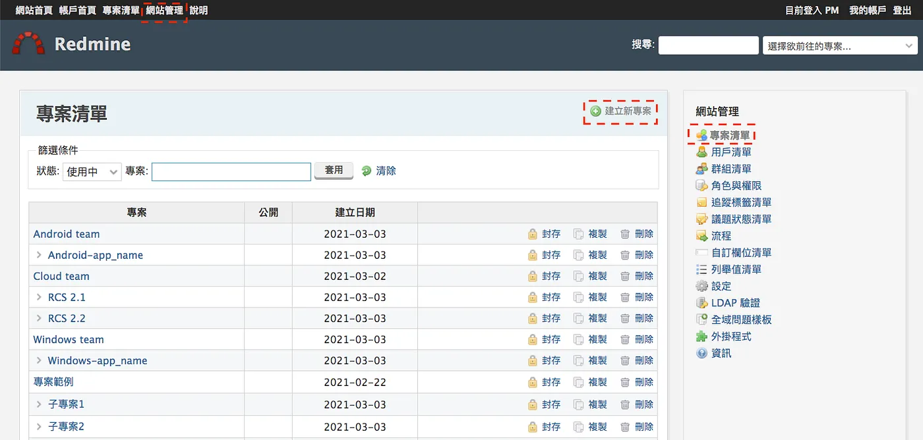Click the green plus icon for 建立新專案
923x440 pixels.
click(x=595, y=111)
